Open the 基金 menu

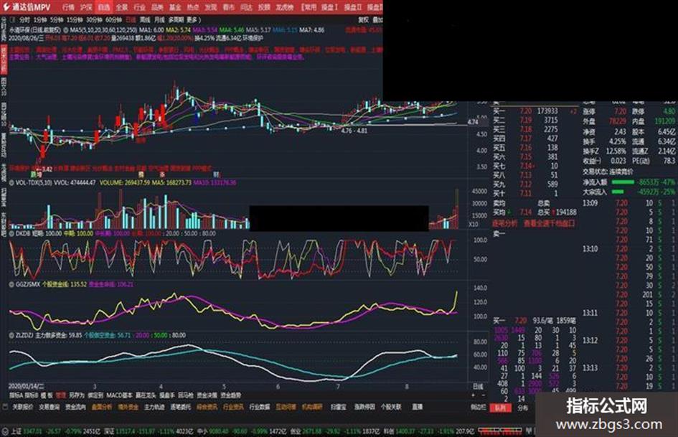point(175,7)
